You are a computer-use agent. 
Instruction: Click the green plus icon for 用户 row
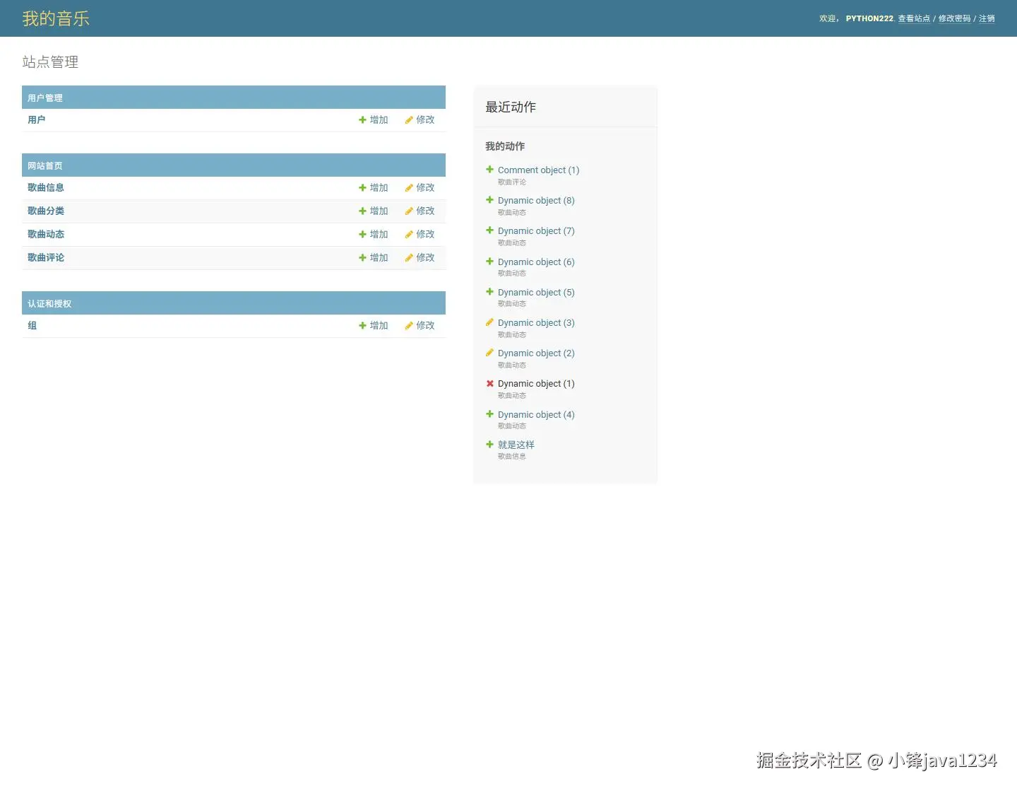362,120
